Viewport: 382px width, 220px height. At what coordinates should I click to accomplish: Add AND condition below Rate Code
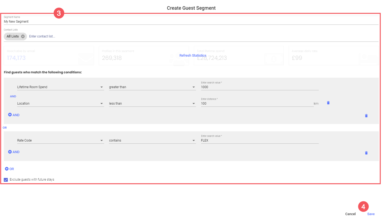14,152
